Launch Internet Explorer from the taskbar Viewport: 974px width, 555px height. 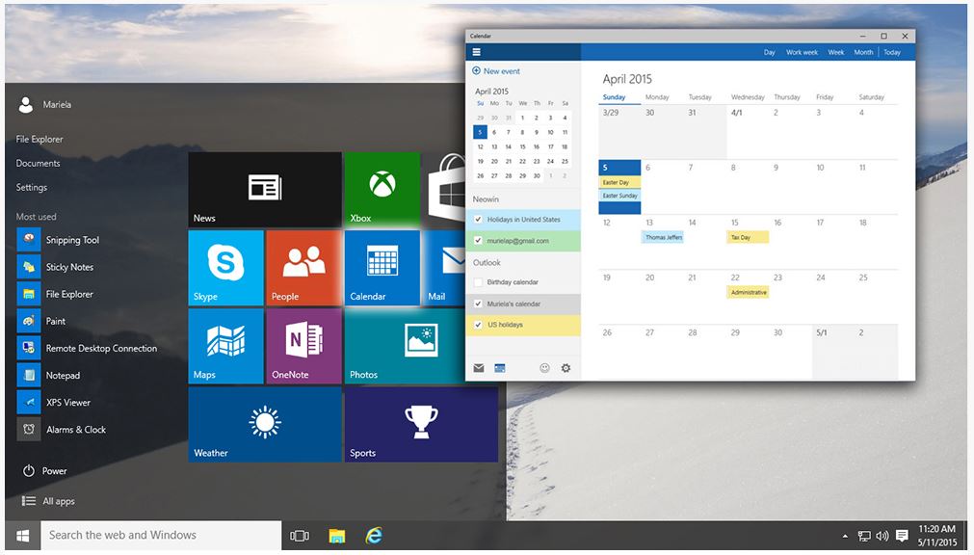point(374,535)
